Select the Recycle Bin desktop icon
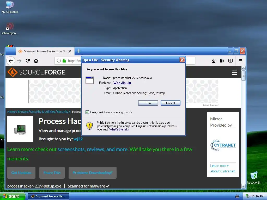The image size is (267, 200). pos(254,178)
